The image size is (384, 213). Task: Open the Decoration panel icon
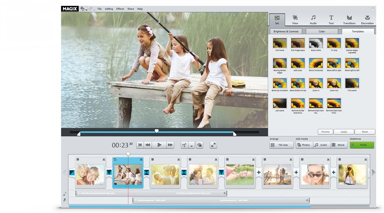point(367,20)
